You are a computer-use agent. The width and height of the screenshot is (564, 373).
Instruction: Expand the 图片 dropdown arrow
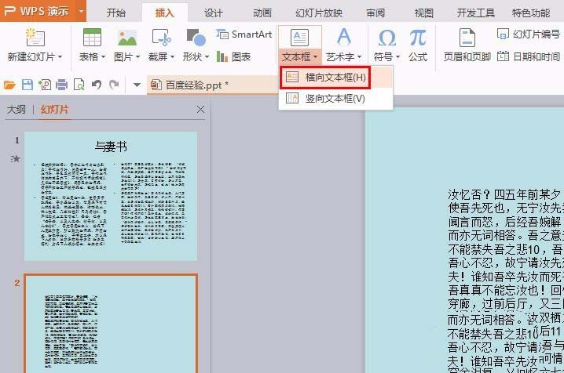(137, 57)
